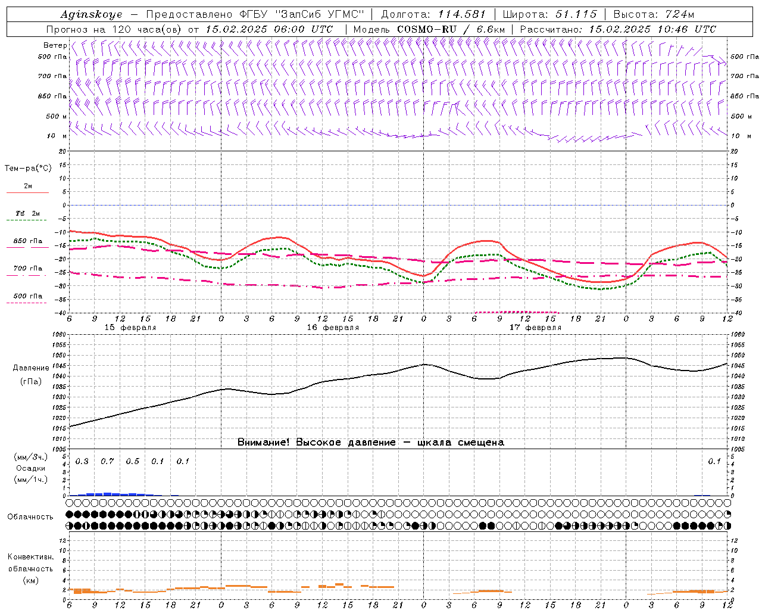The height and width of the screenshot is (610, 762).
Task: Click the 0.3 precipitation value
Action: [x=82, y=462]
